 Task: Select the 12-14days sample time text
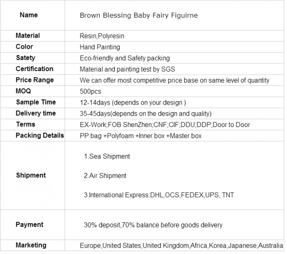point(133,102)
